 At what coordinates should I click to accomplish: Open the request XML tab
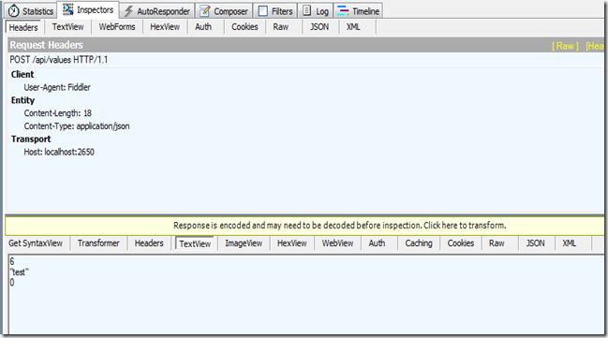pyautogui.click(x=353, y=27)
